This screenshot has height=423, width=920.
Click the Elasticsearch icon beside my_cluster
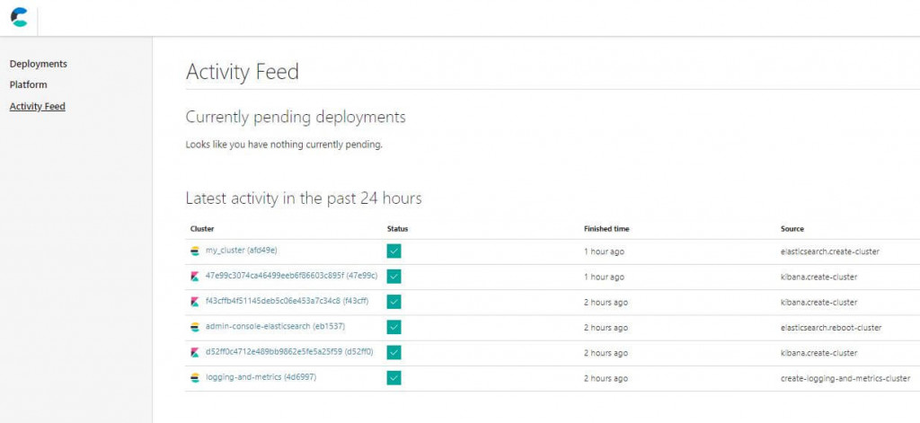pos(195,251)
